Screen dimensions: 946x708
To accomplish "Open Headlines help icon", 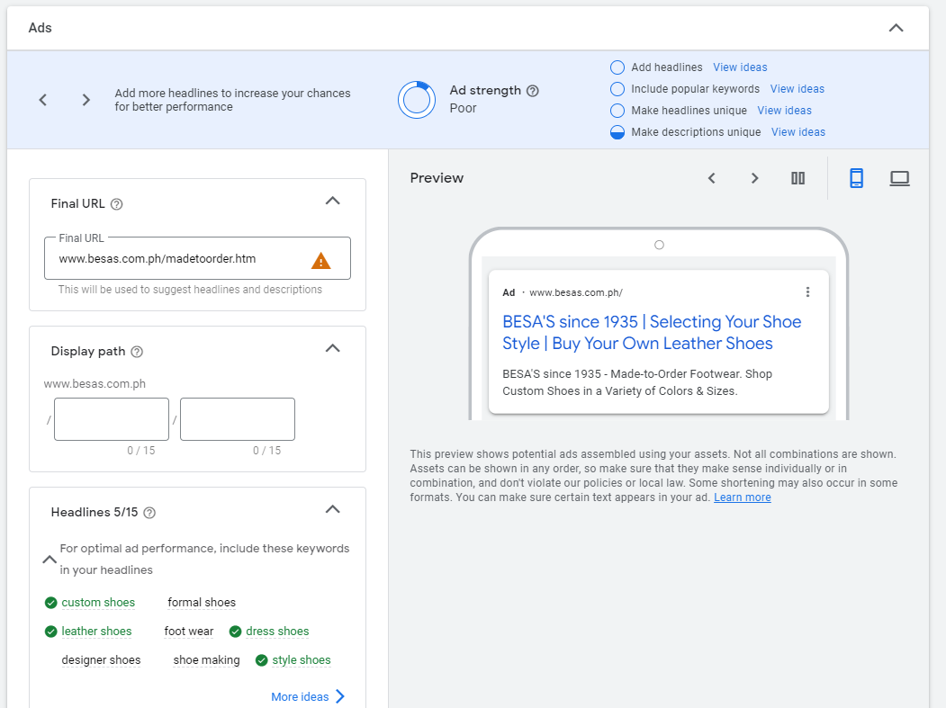I will coord(149,513).
